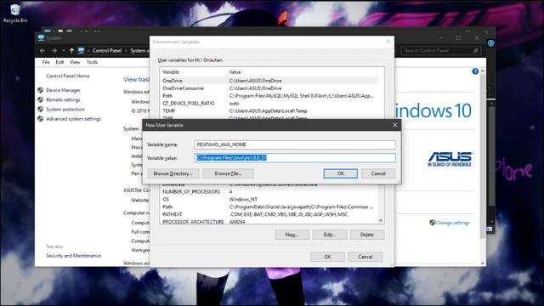Click the Remote settings shield icon
The image size is (544, 306).
tap(41, 99)
